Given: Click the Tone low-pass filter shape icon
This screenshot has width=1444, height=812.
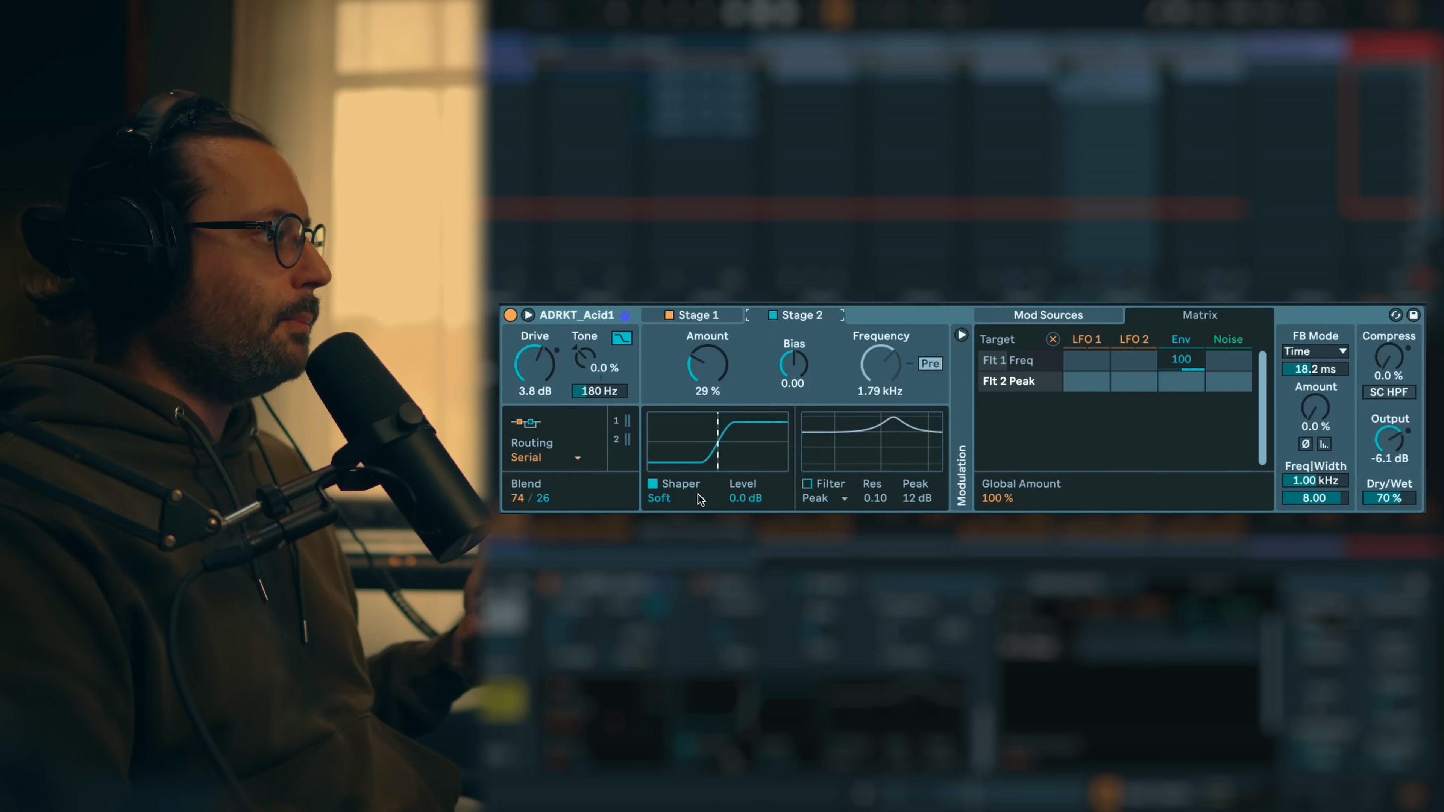Looking at the screenshot, I should pyautogui.click(x=621, y=338).
